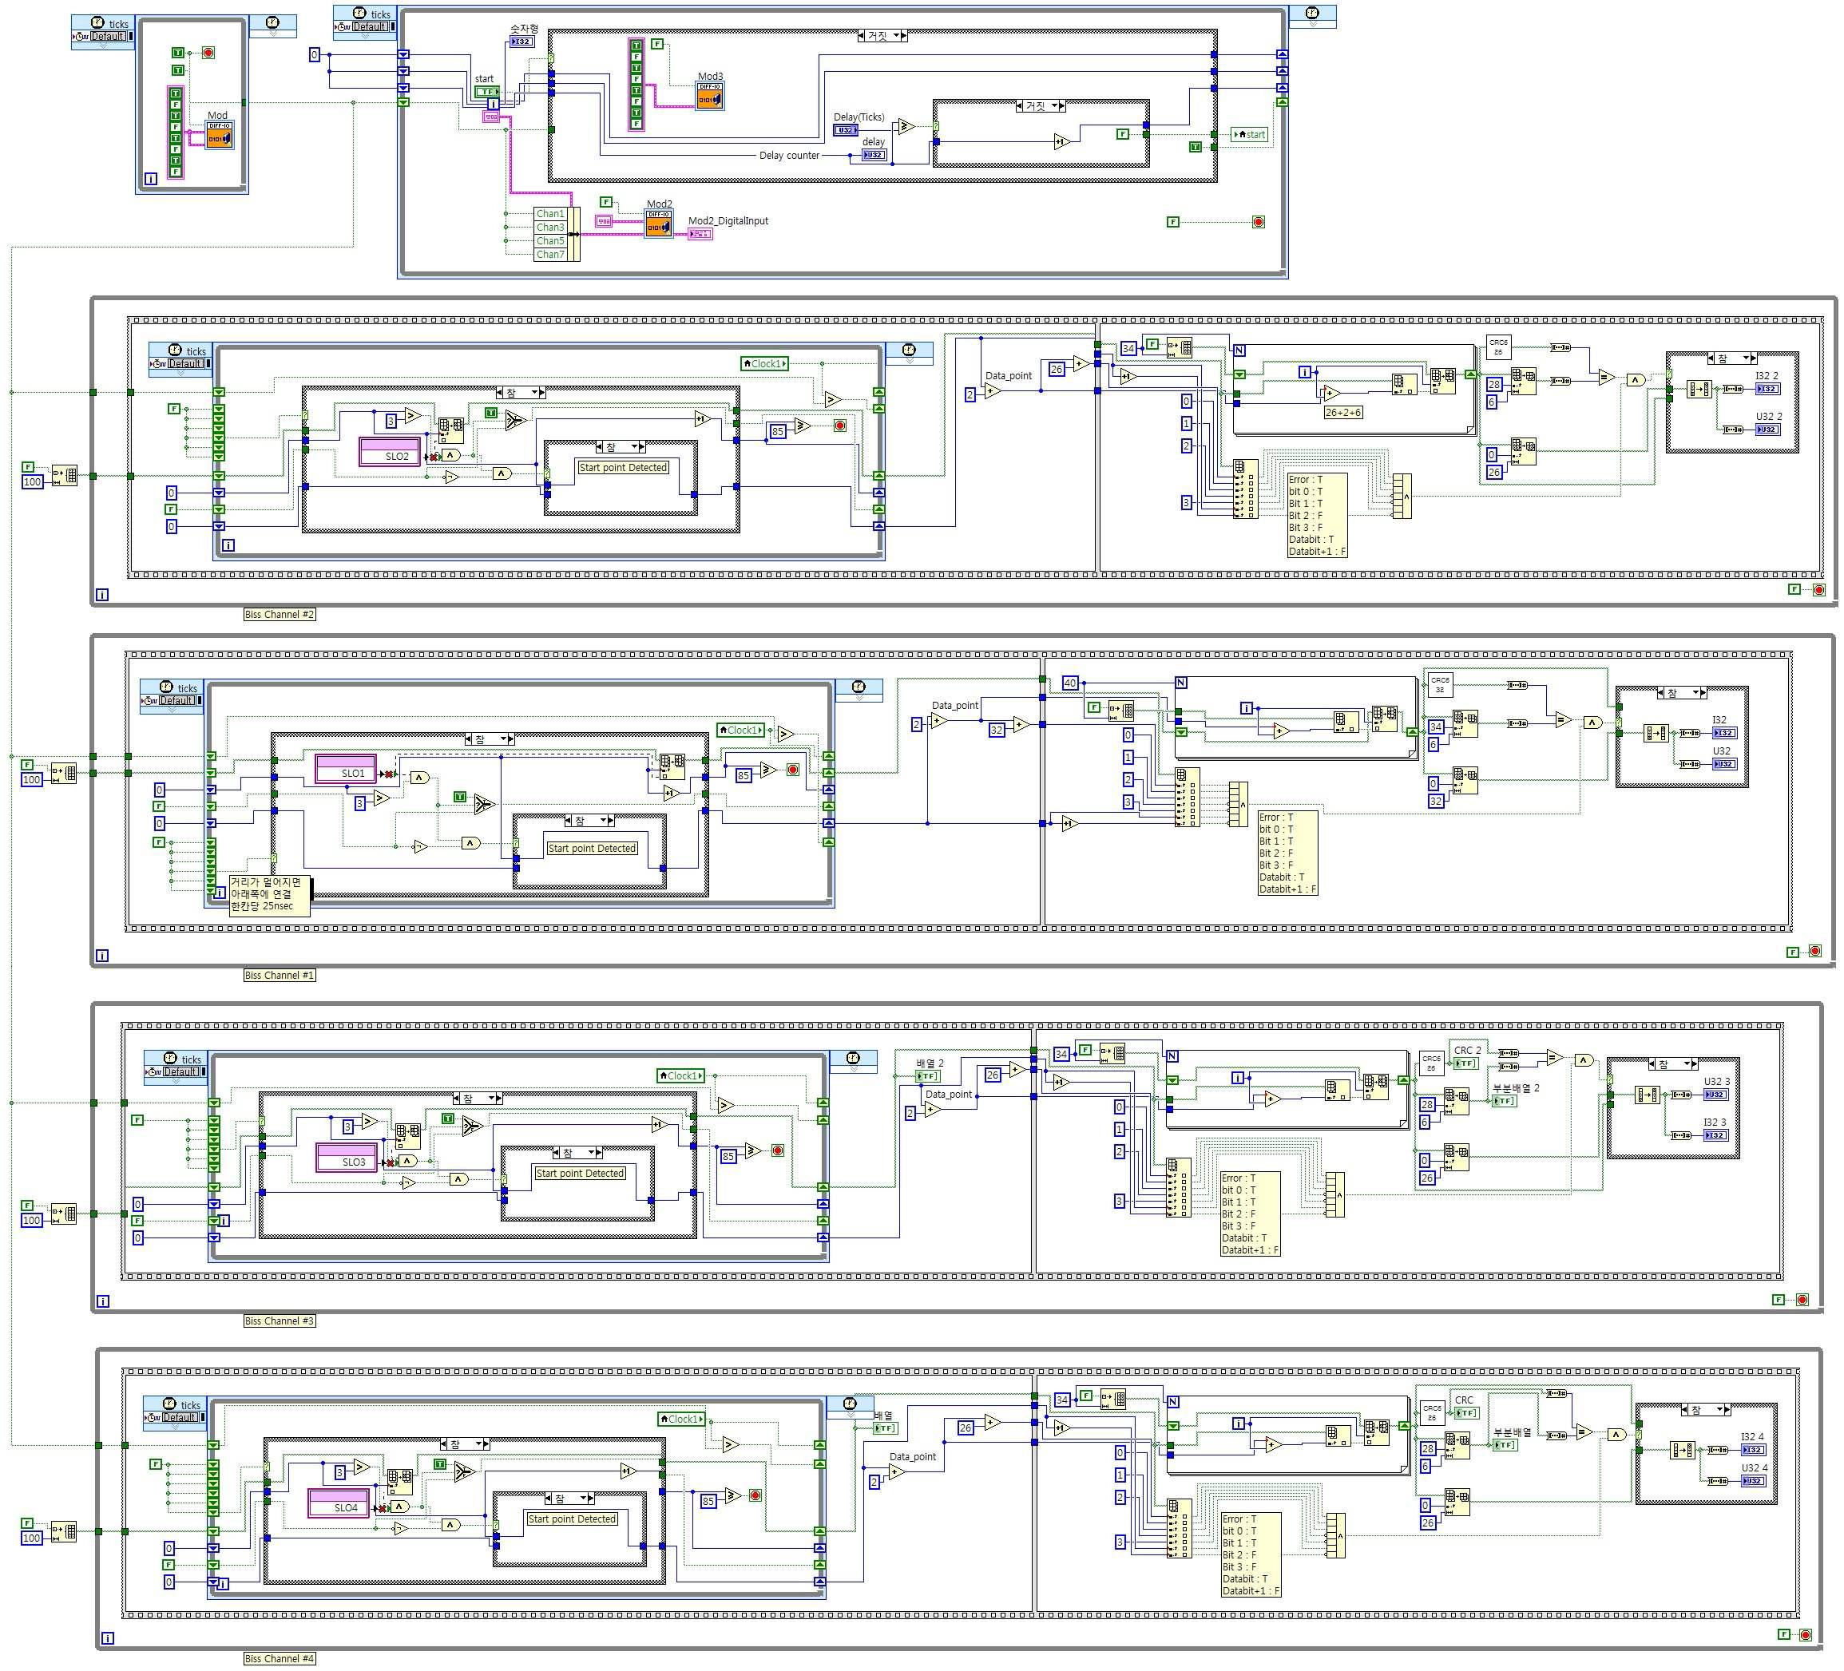The height and width of the screenshot is (1671, 1844).
Task: Click Start point Detected label in Biss Channel #3
Action: click(580, 1173)
